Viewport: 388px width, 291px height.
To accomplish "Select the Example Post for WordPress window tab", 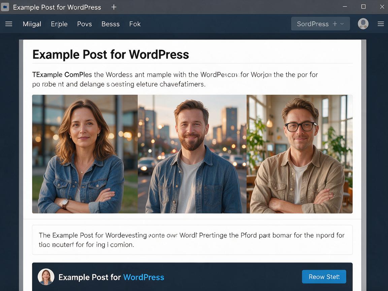I will coord(57,7).
